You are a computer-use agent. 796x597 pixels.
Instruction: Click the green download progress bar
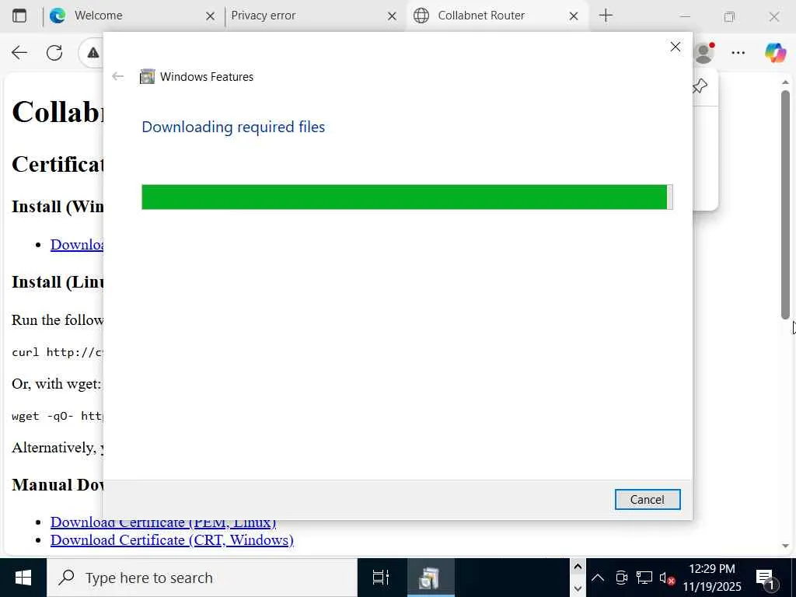click(x=407, y=197)
